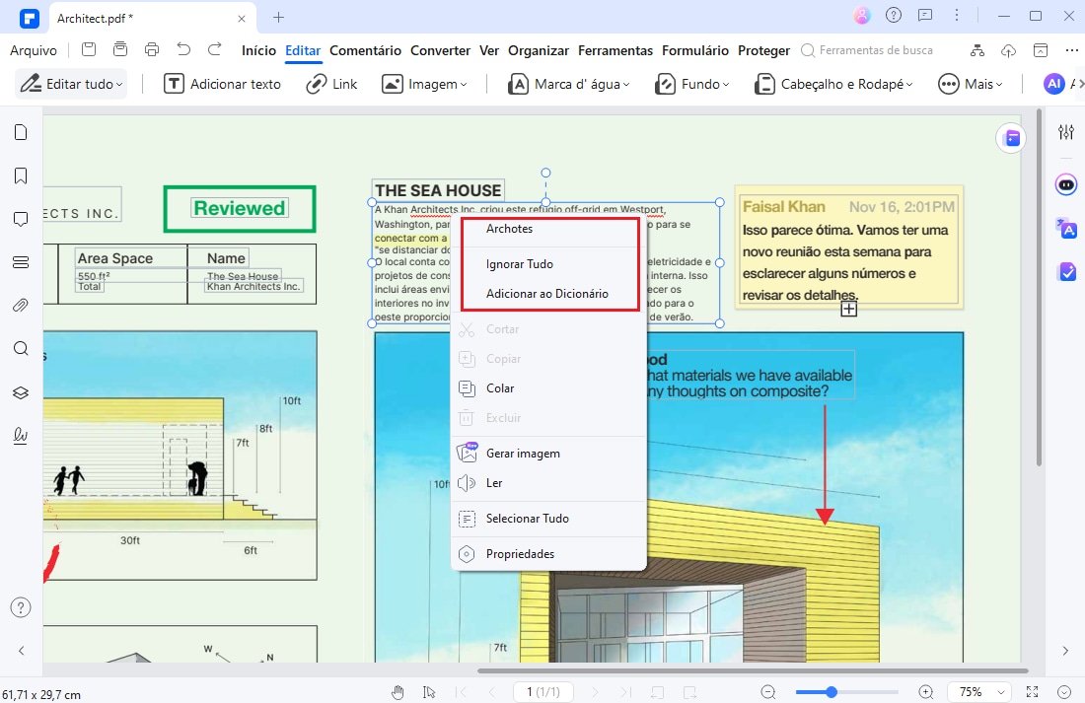Open the properties sliders panel on right
This screenshot has width=1085, height=703.
point(1066,131)
